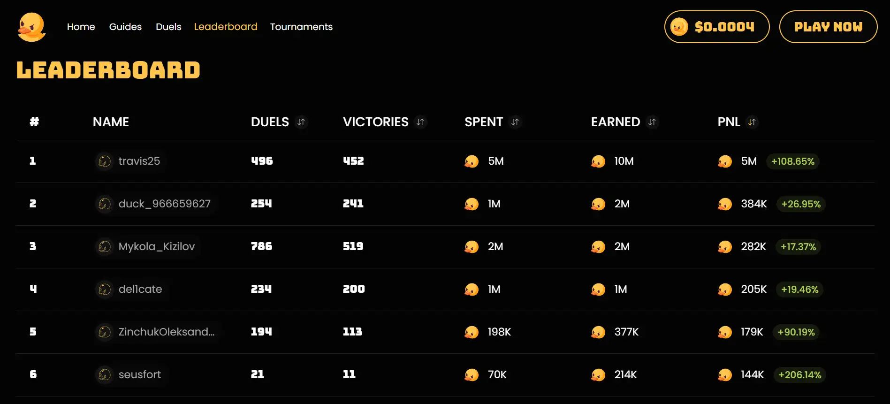Open the Home page
The width and height of the screenshot is (890, 404).
[x=81, y=27]
